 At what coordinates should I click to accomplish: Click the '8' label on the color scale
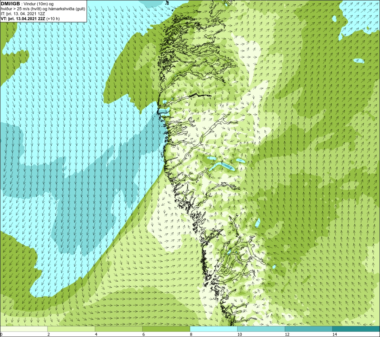coord(191,335)
